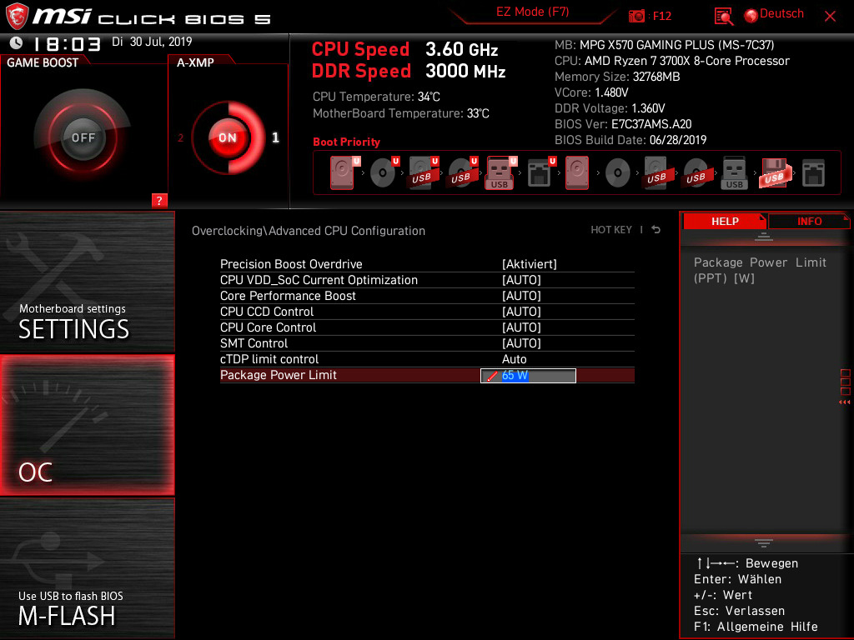The image size is (854, 640).
Task: Click the clock icon beside the time
Action: coord(17,42)
